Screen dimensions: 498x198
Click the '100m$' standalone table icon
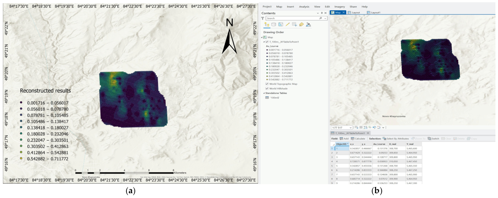(267, 97)
